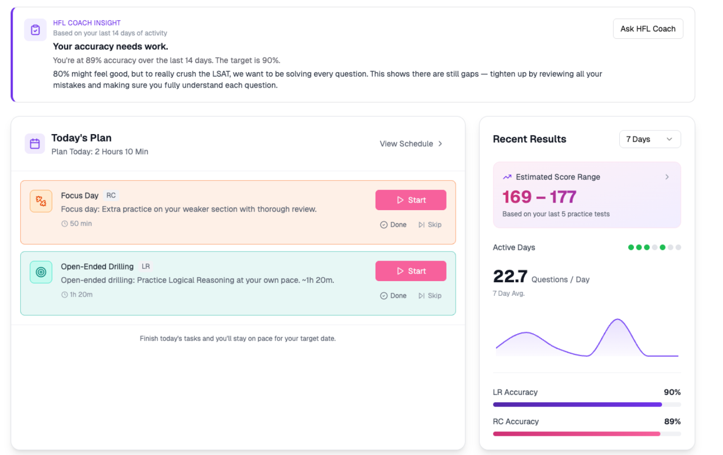Click the Focus Day puzzle icon

tap(41, 201)
